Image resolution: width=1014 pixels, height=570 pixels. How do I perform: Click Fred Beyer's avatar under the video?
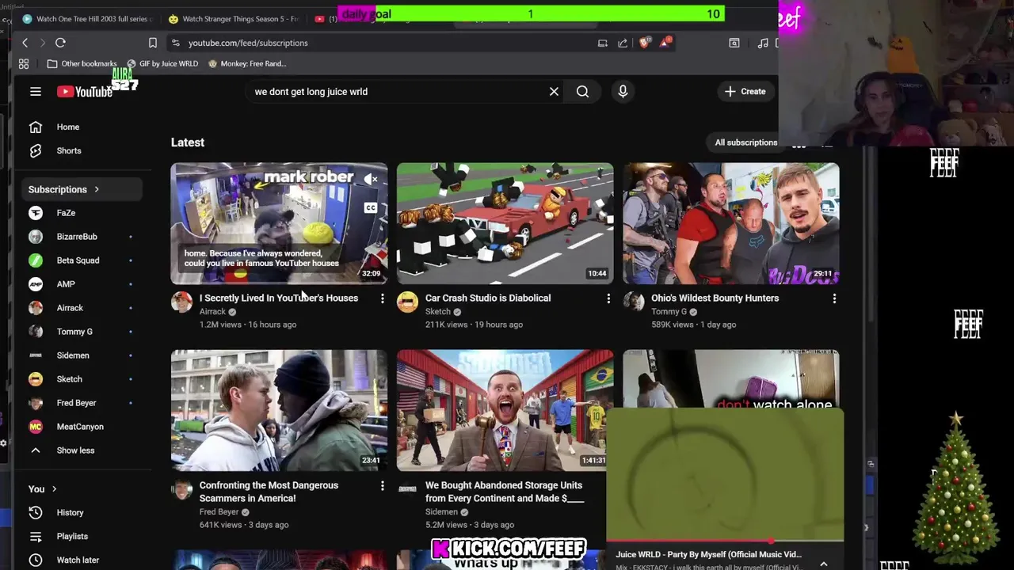pos(181,488)
